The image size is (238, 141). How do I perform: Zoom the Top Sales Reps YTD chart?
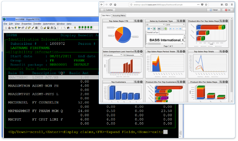click(135, 21)
